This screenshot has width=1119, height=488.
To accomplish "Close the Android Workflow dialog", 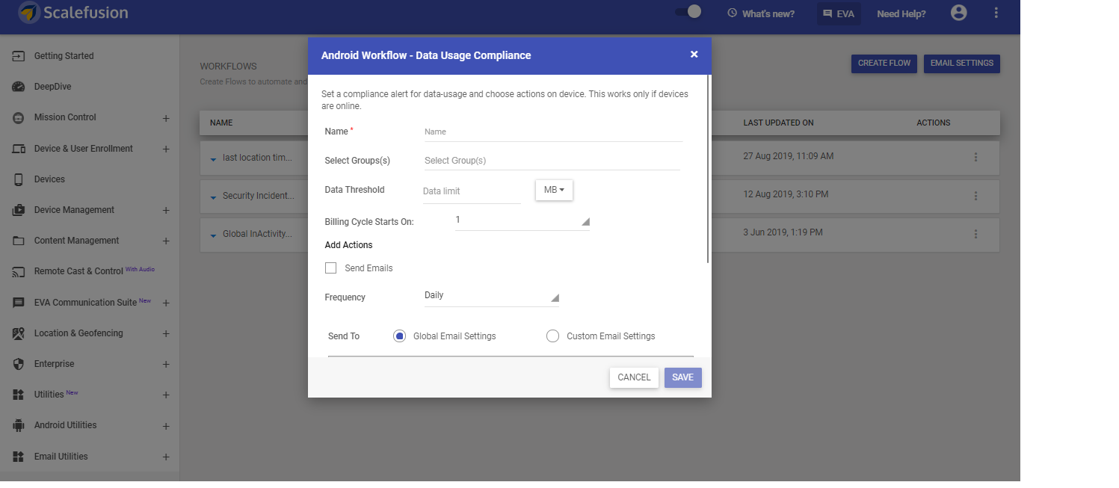I will (694, 55).
